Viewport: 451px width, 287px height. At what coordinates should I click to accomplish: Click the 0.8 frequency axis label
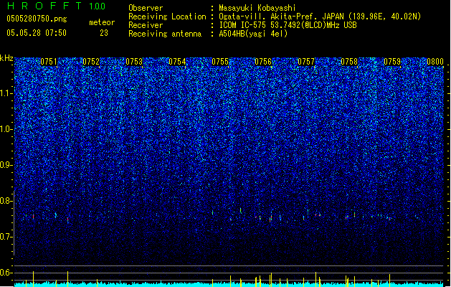(6, 201)
